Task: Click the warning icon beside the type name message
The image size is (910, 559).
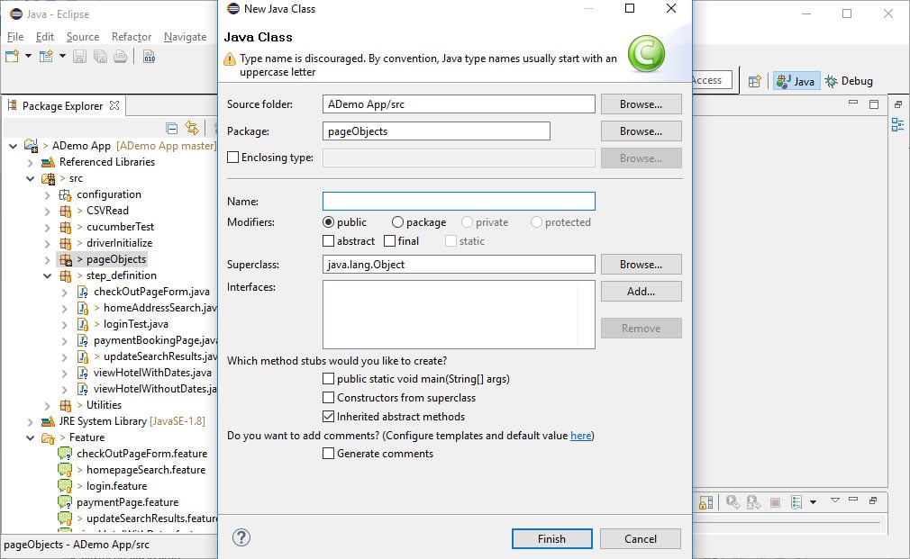Action: pyautogui.click(x=230, y=59)
